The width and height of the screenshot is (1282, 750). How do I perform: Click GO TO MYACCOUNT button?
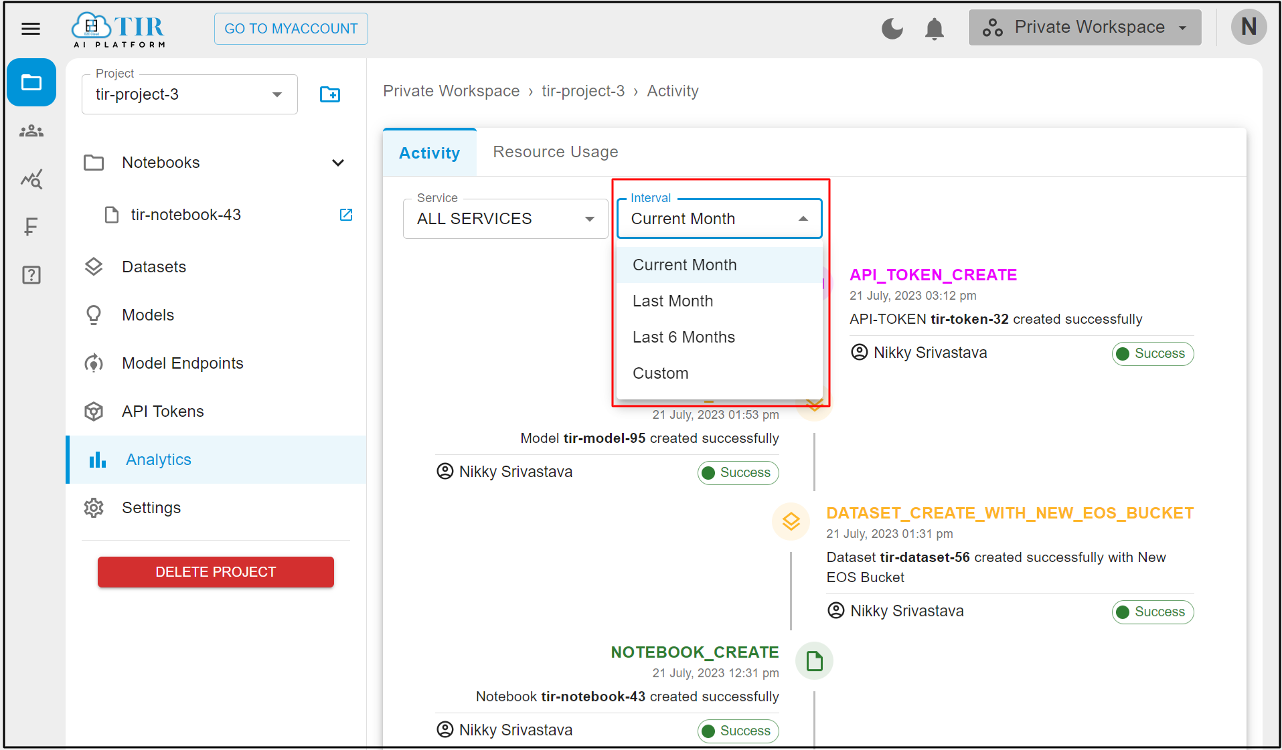tap(291, 29)
